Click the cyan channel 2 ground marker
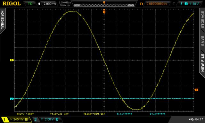Screen dimensions: 205x123 (x=12, y=99)
